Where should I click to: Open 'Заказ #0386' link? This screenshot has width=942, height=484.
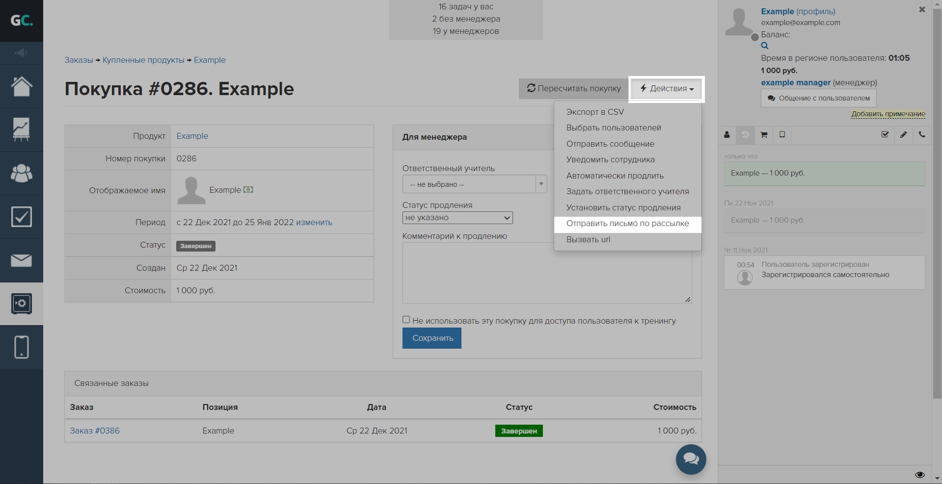(x=95, y=431)
